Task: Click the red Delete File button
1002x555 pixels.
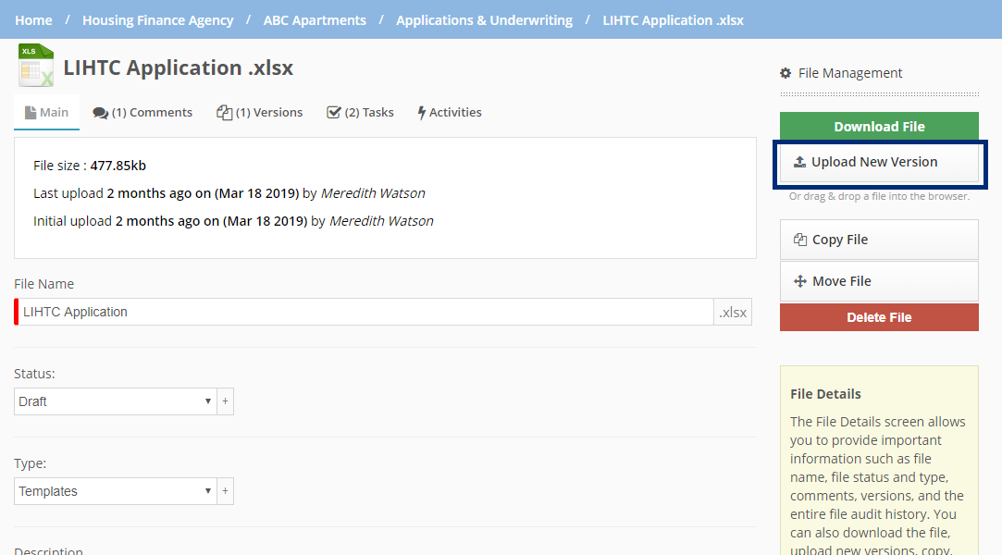Action: (878, 317)
